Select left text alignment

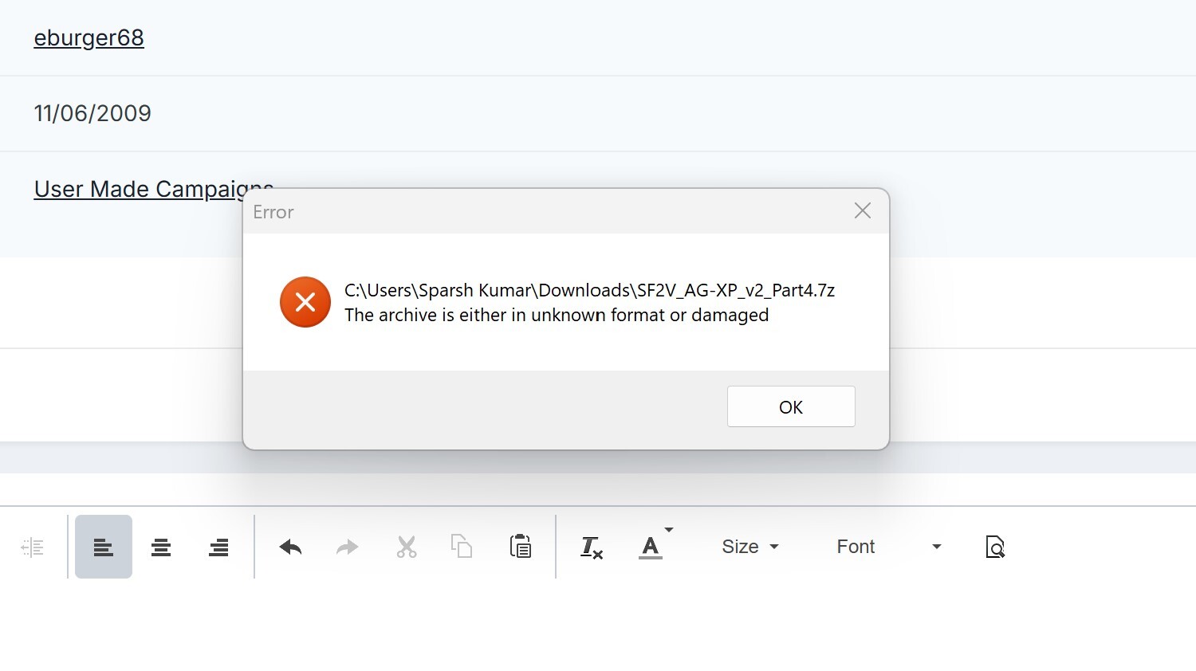pyautogui.click(x=104, y=547)
